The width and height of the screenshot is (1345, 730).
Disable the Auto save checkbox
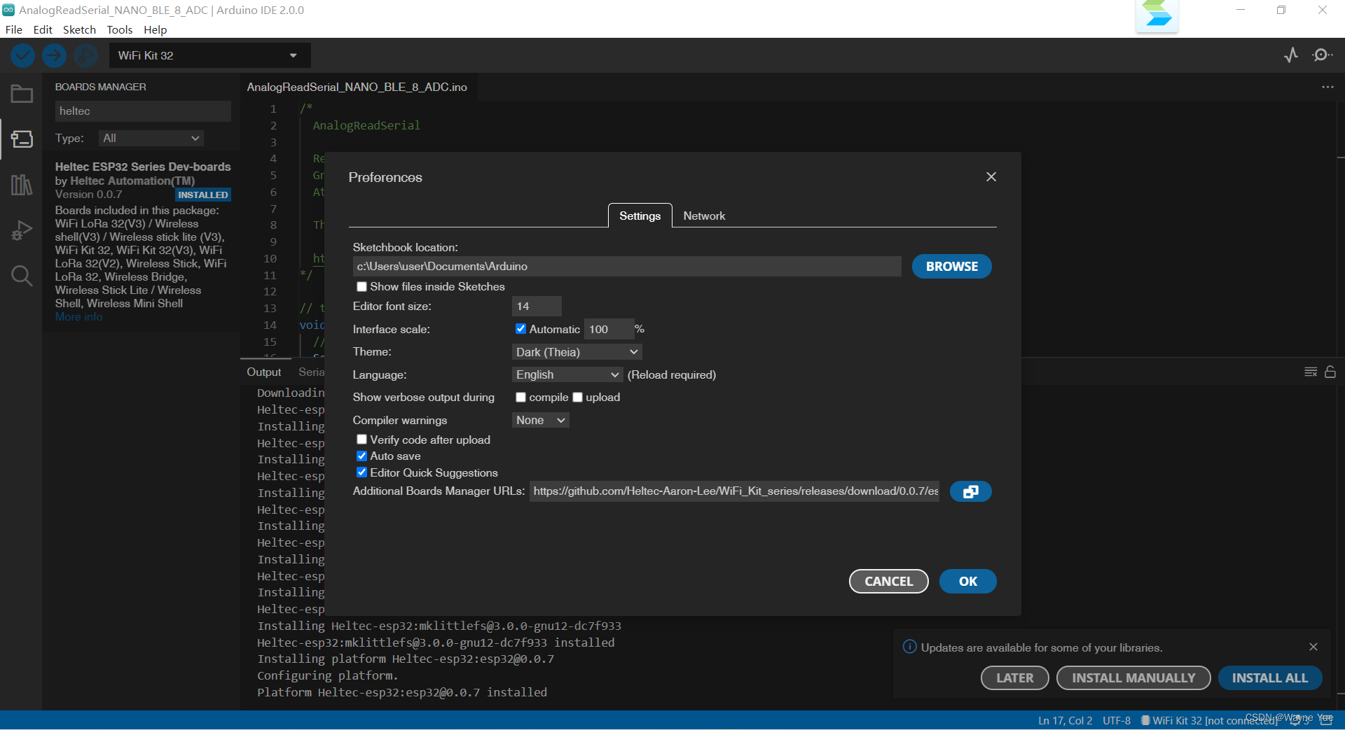(x=361, y=456)
